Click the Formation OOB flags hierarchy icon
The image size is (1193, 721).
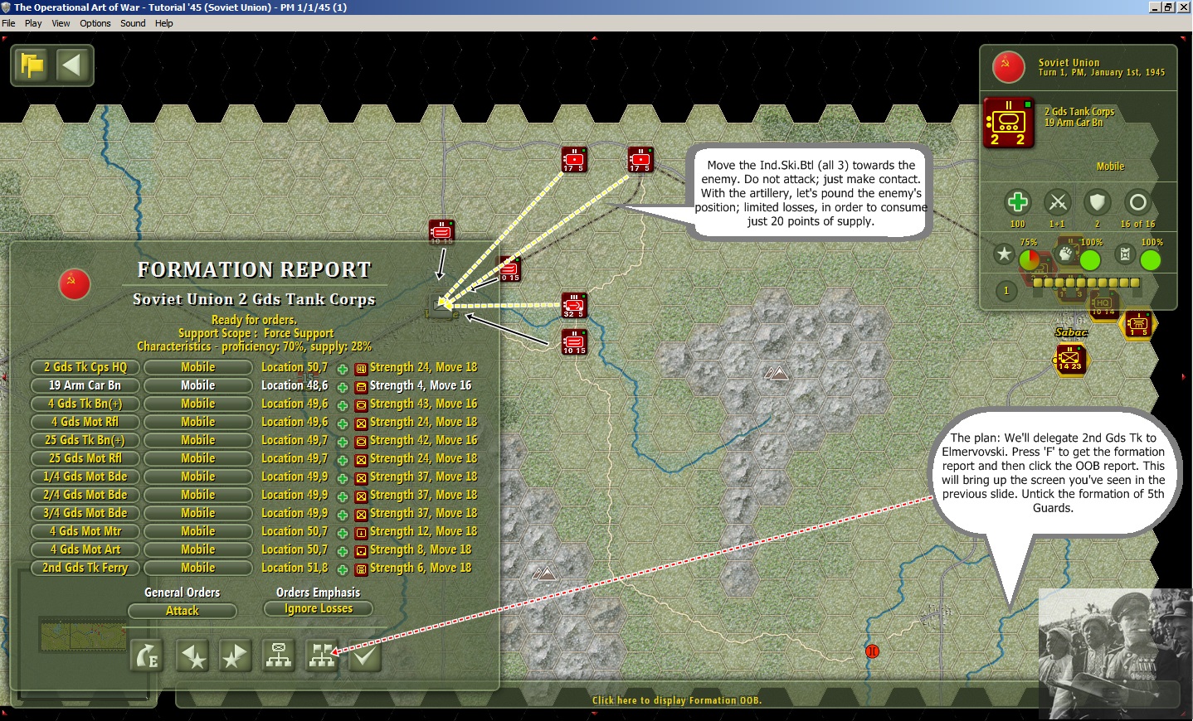pos(322,656)
